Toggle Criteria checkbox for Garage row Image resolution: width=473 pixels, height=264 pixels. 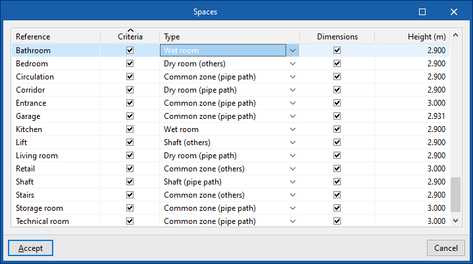[130, 116]
